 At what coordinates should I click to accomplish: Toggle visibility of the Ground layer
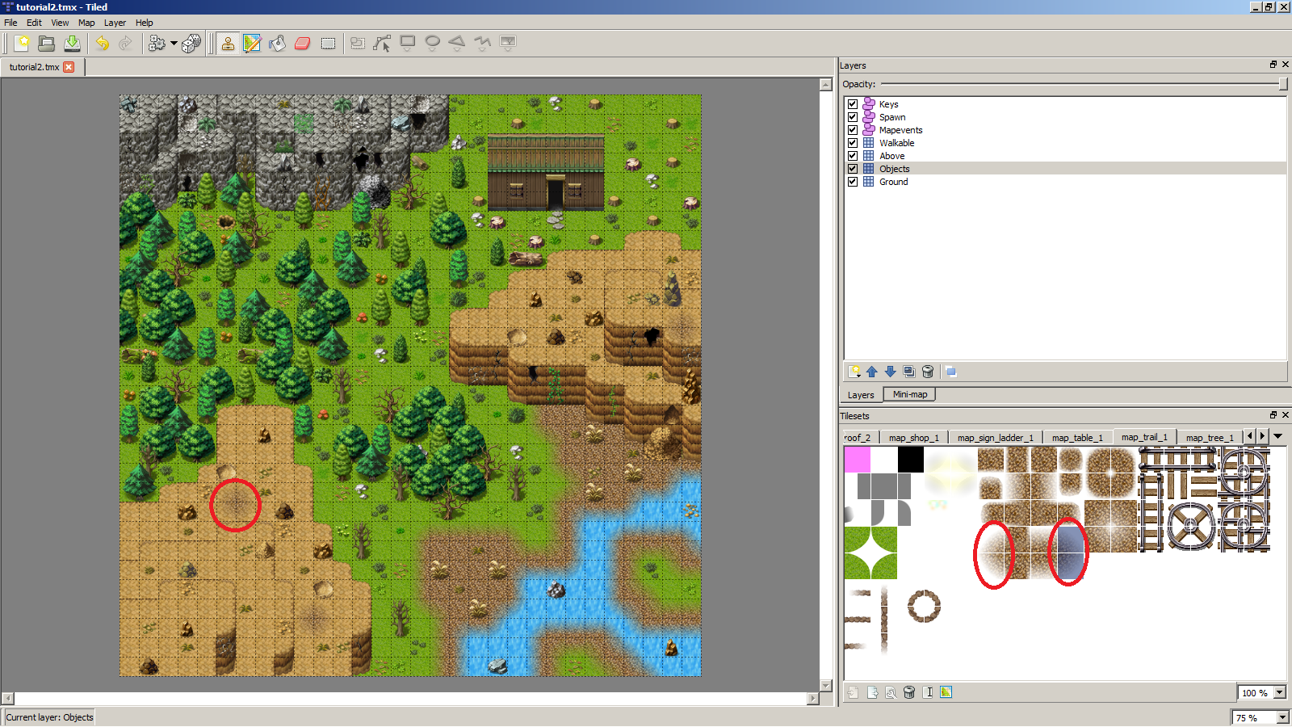pyautogui.click(x=853, y=182)
